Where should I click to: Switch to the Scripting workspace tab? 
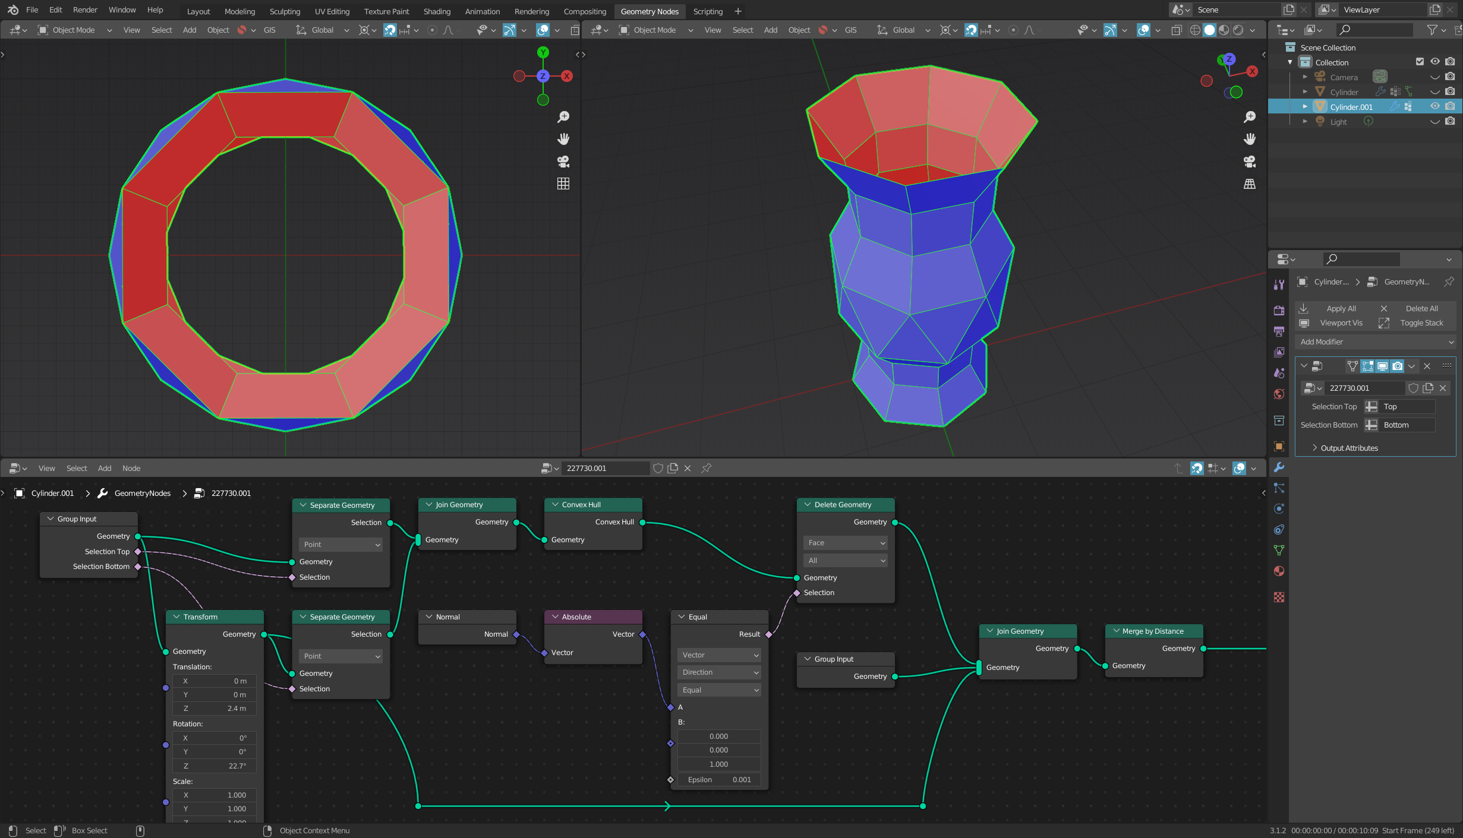(x=708, y=11)
